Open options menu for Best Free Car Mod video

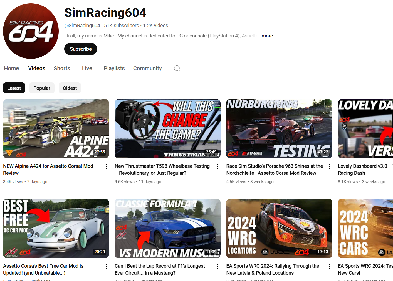click(106, 267)
